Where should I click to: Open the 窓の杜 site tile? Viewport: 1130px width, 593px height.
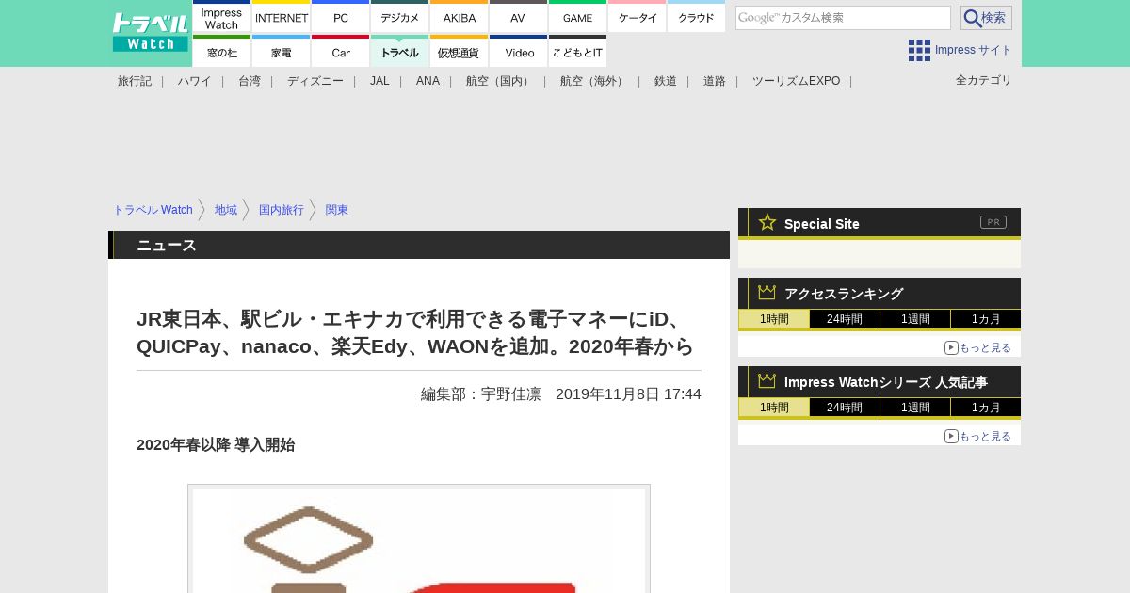point(221,51)
